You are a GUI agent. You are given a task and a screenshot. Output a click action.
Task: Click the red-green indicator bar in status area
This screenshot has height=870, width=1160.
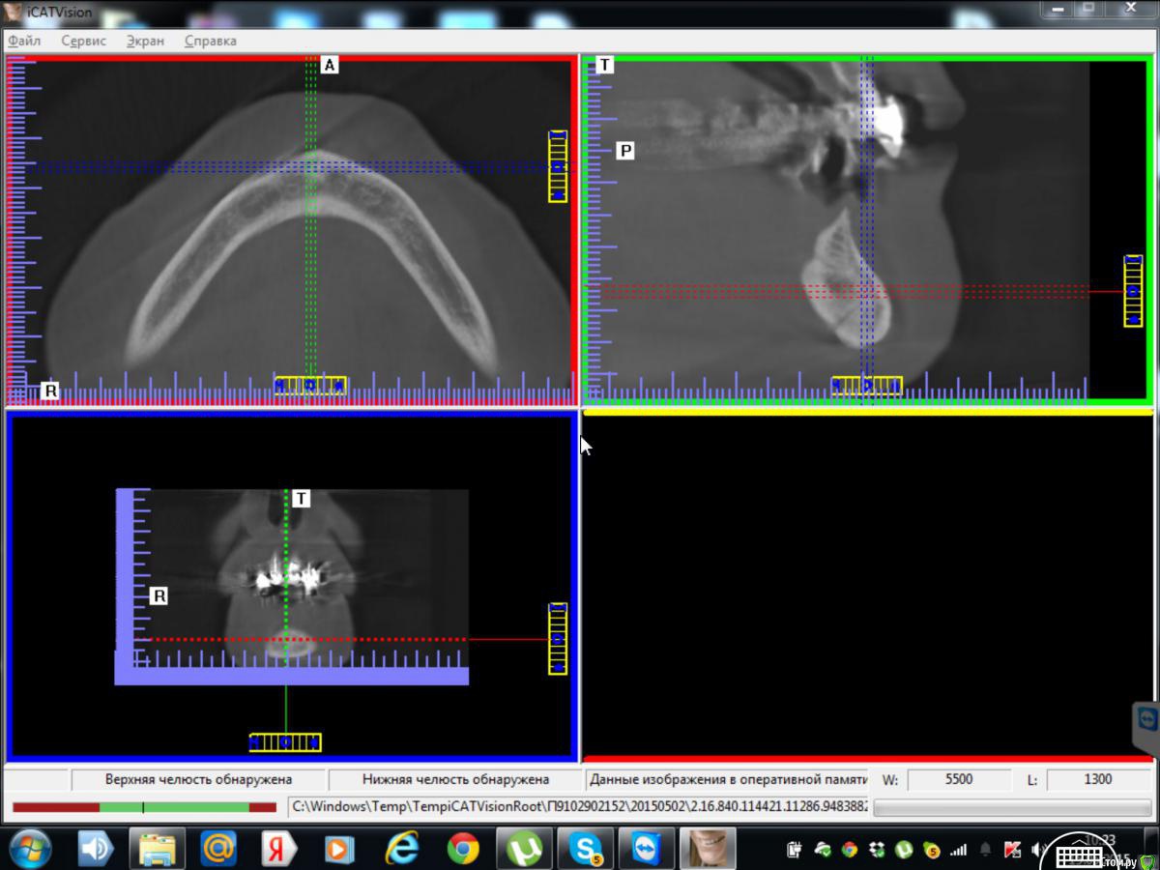[144, 807]
